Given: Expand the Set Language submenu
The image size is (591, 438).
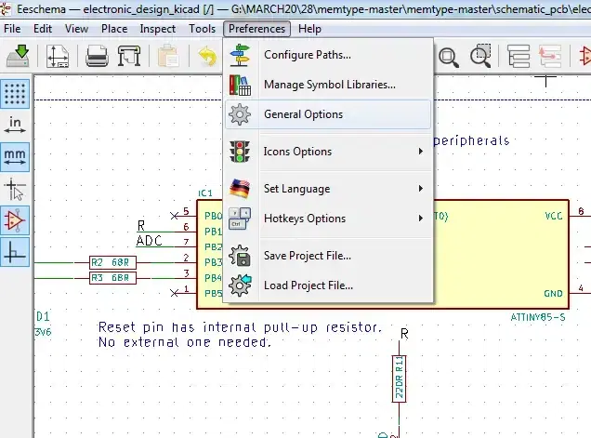Looking at the screenshot, I should pyautogui.click(x=328, y=189).
